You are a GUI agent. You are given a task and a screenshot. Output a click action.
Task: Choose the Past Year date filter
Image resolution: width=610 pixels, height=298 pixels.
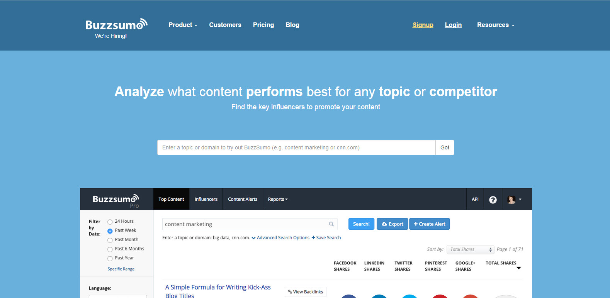tap(110, 258)
